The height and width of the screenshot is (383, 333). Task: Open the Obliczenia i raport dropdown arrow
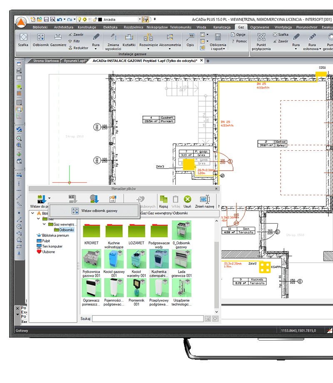click(224, 49)
